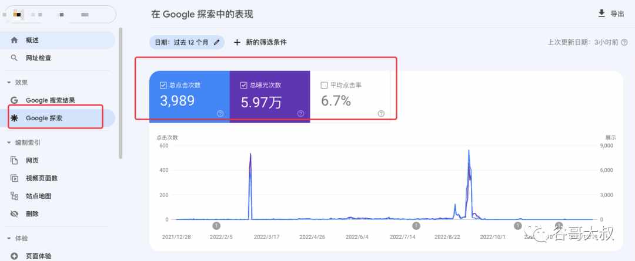Click the 2022/8/22 date axis label

click(448, 237)
